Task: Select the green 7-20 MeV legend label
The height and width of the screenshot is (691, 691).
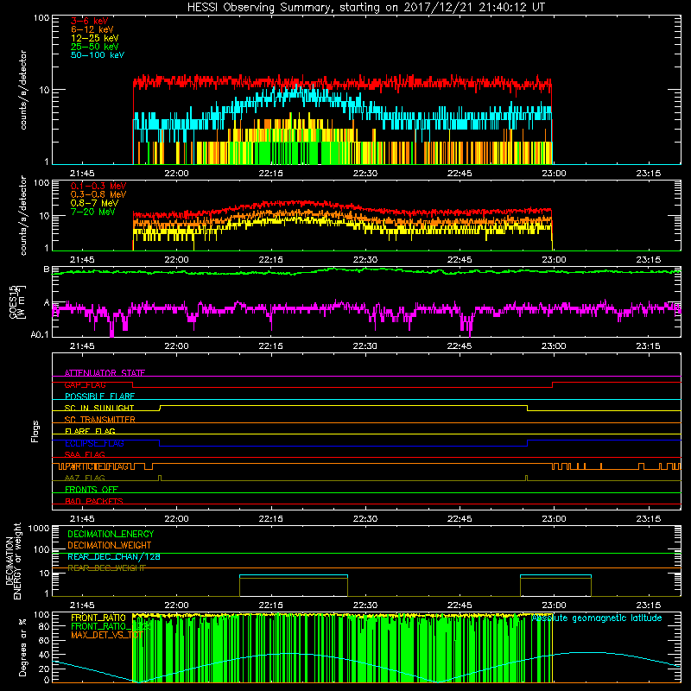Action: 93,212
